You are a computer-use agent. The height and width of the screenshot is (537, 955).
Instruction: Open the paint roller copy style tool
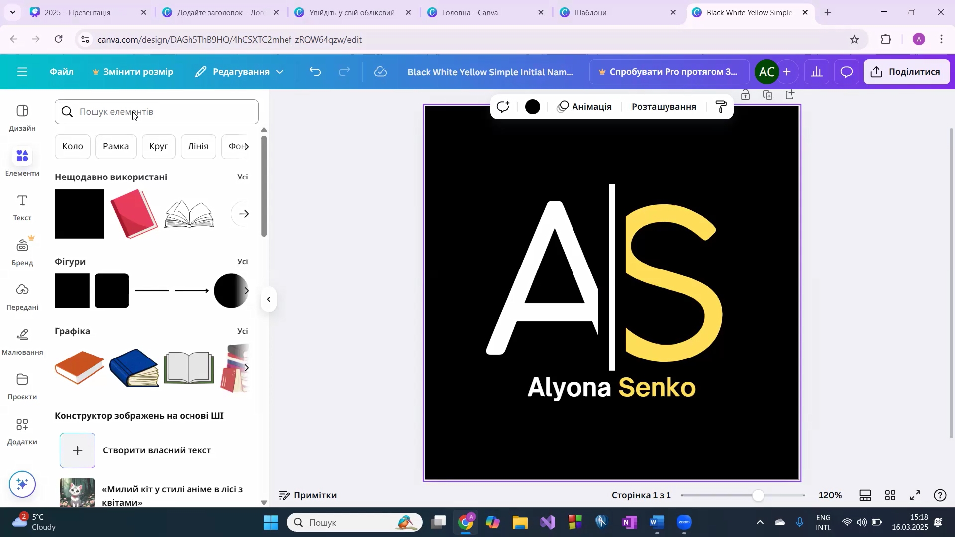click(721, 107)
